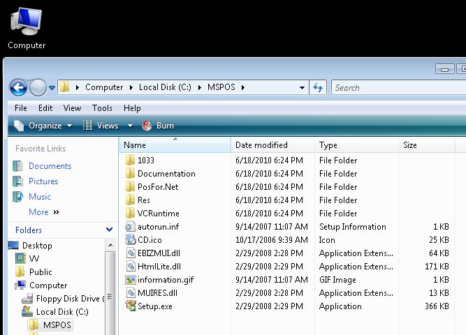Go back with the Back arrow button
The height and width of the screenshot is (335, 466).
click(x=18, y=87)
